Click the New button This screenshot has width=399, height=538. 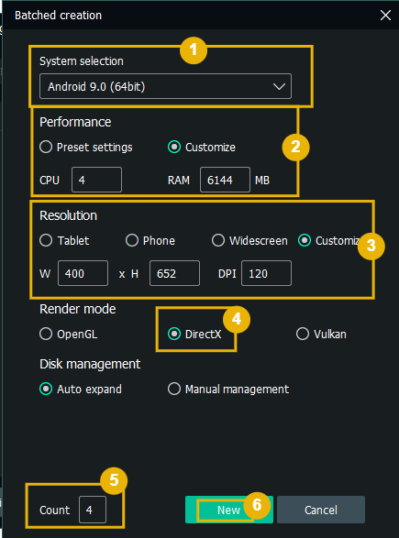[x=229, y=510]
